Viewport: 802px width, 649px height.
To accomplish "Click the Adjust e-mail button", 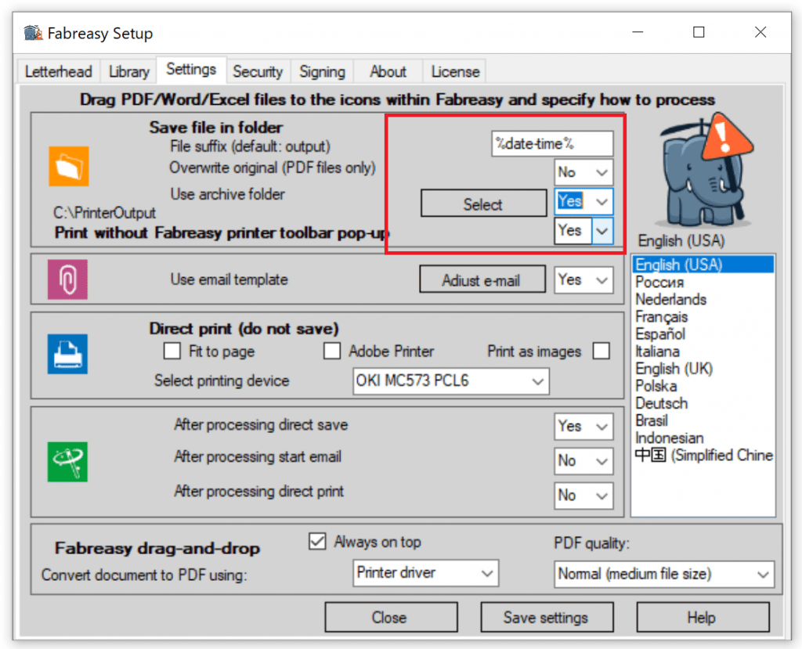I will tap(481, 280).
